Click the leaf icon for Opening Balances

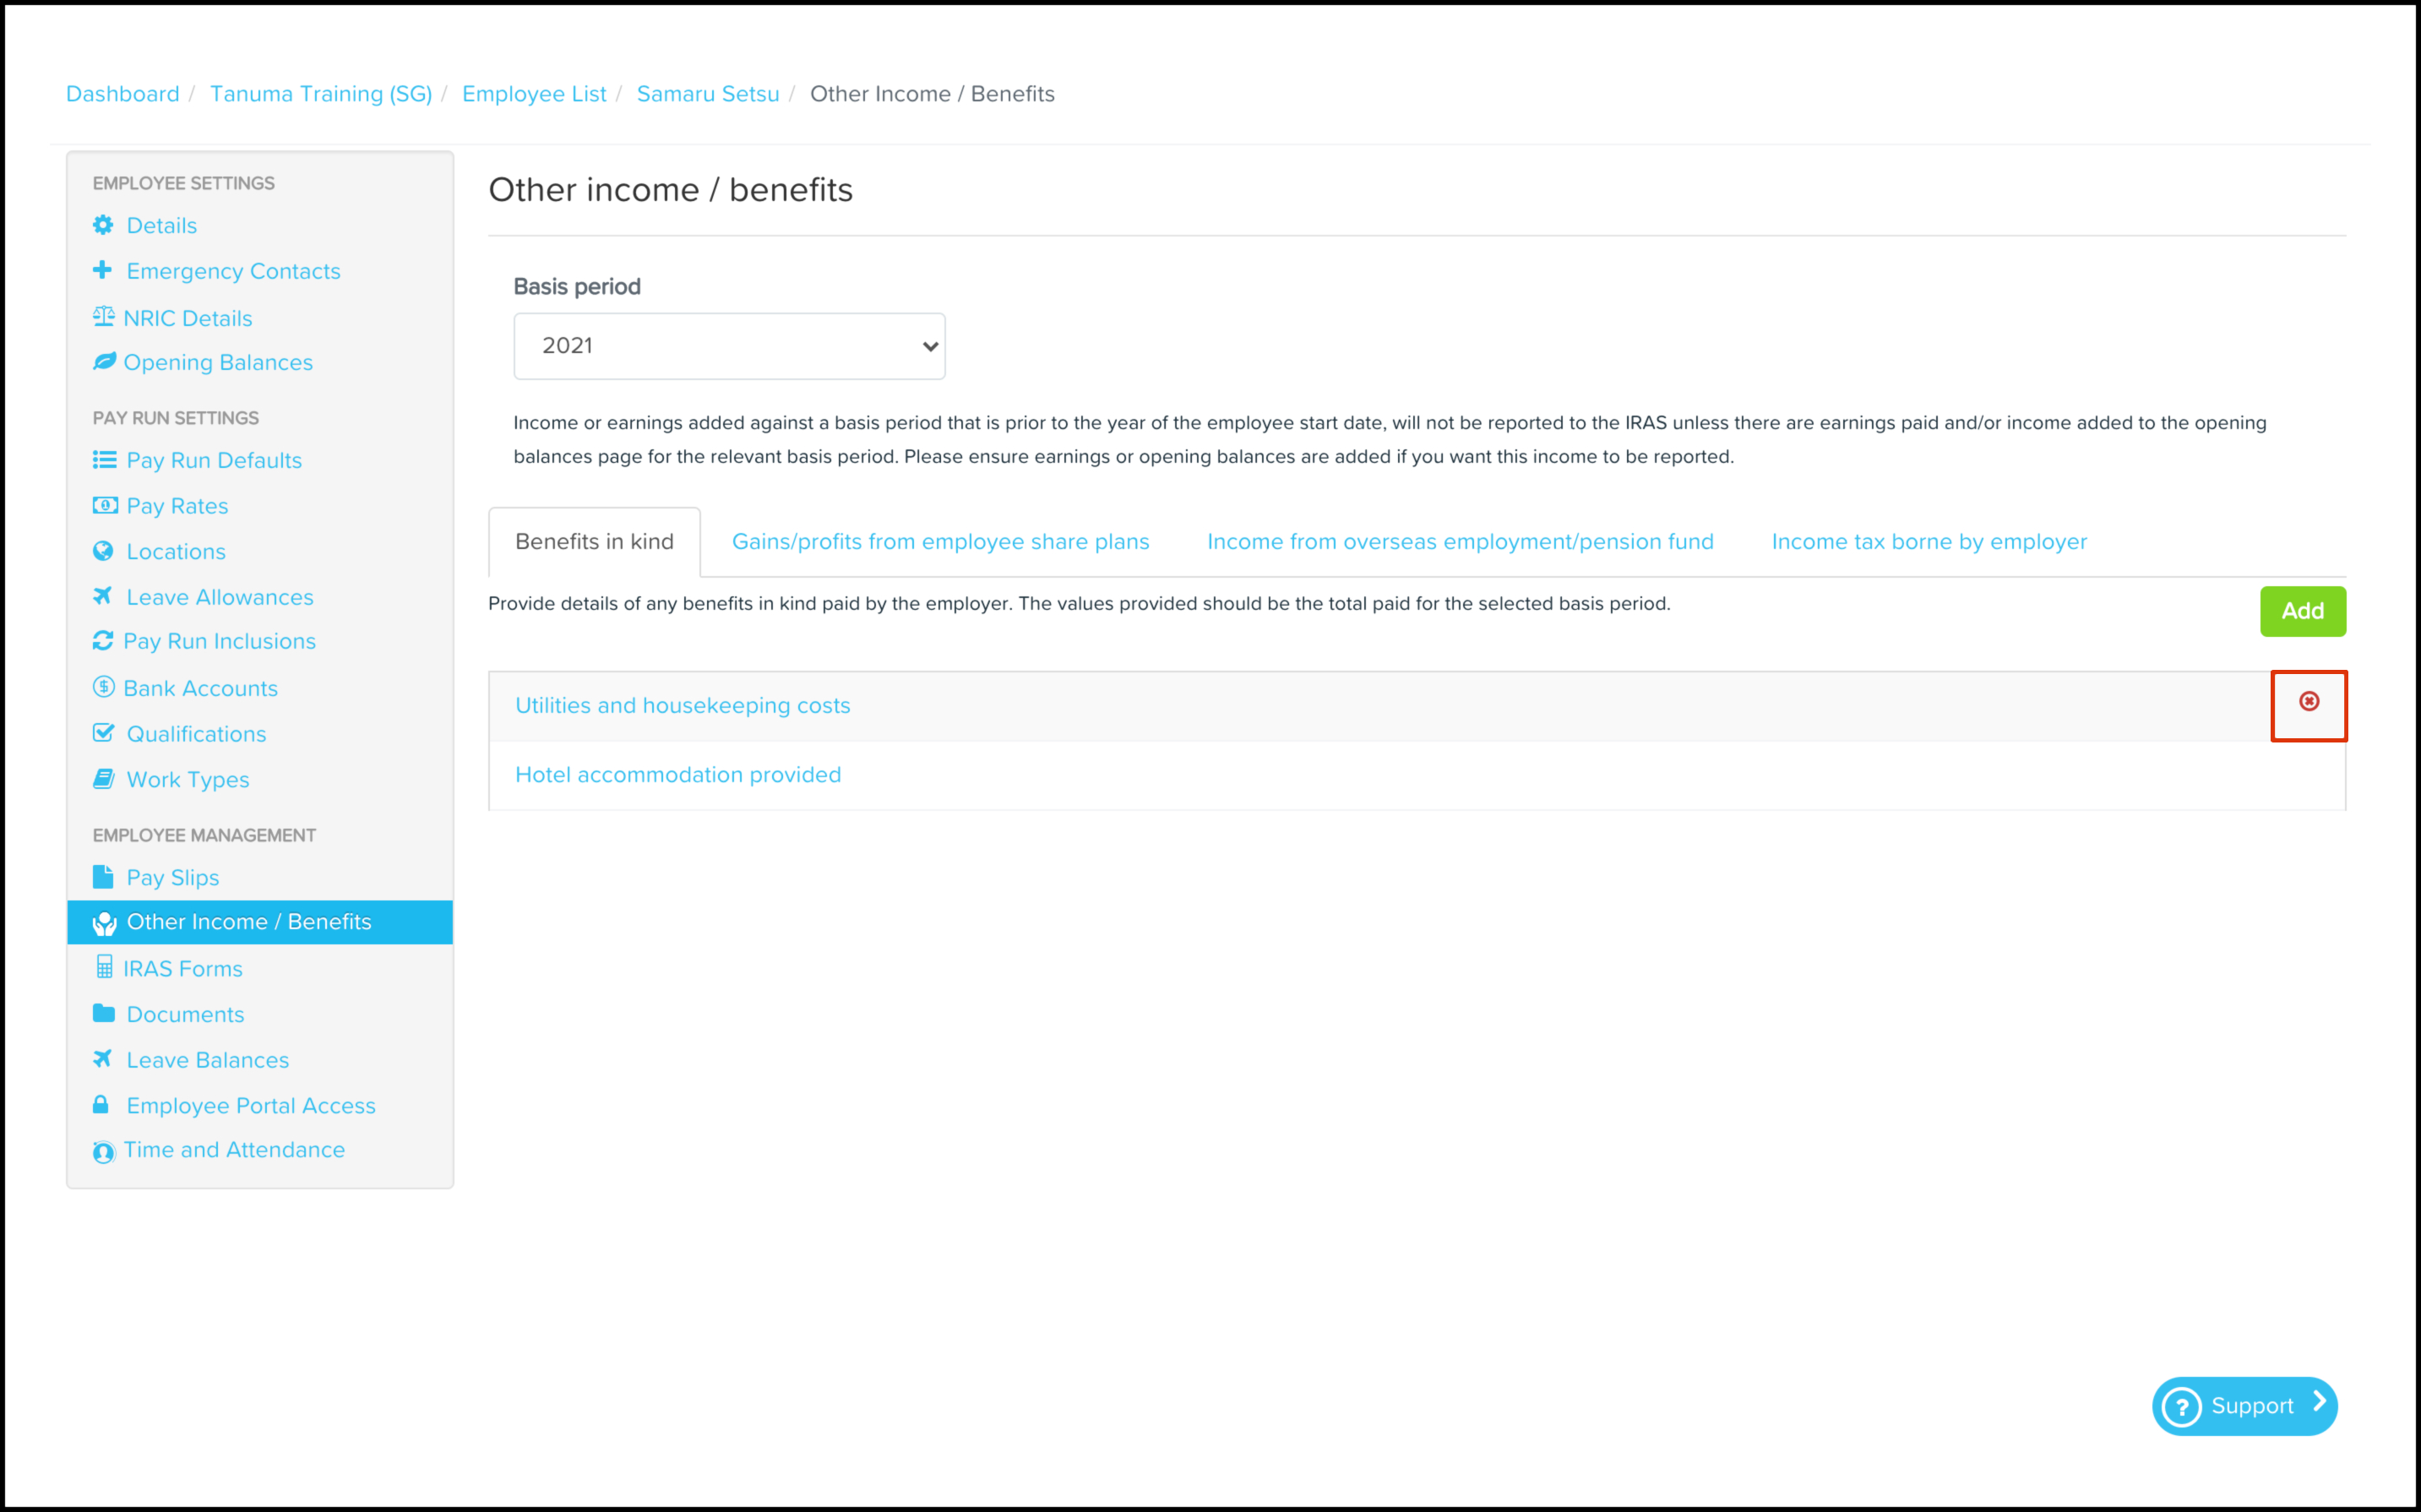click(x=104, y=362)
